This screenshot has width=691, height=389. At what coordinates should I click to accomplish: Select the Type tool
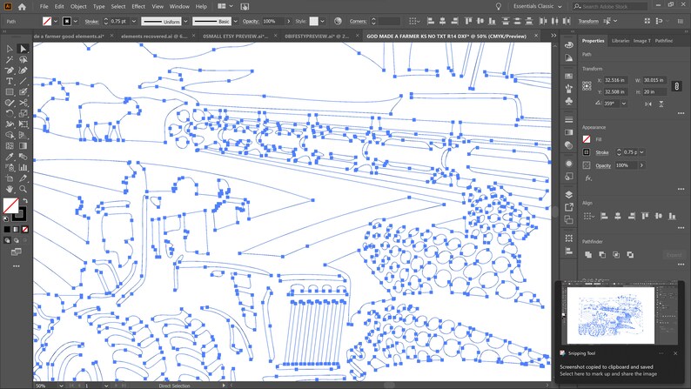click(10, 81)
